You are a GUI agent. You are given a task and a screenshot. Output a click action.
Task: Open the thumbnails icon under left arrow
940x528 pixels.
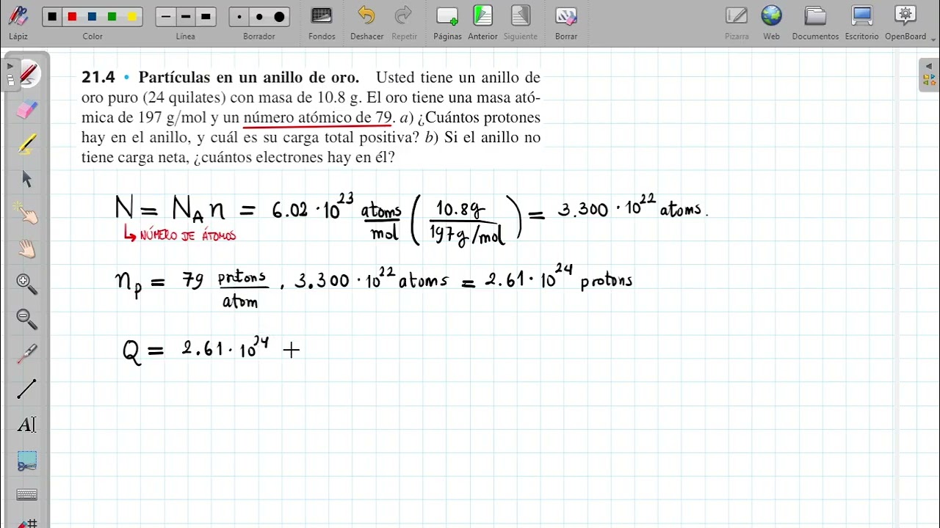[10, 81]
